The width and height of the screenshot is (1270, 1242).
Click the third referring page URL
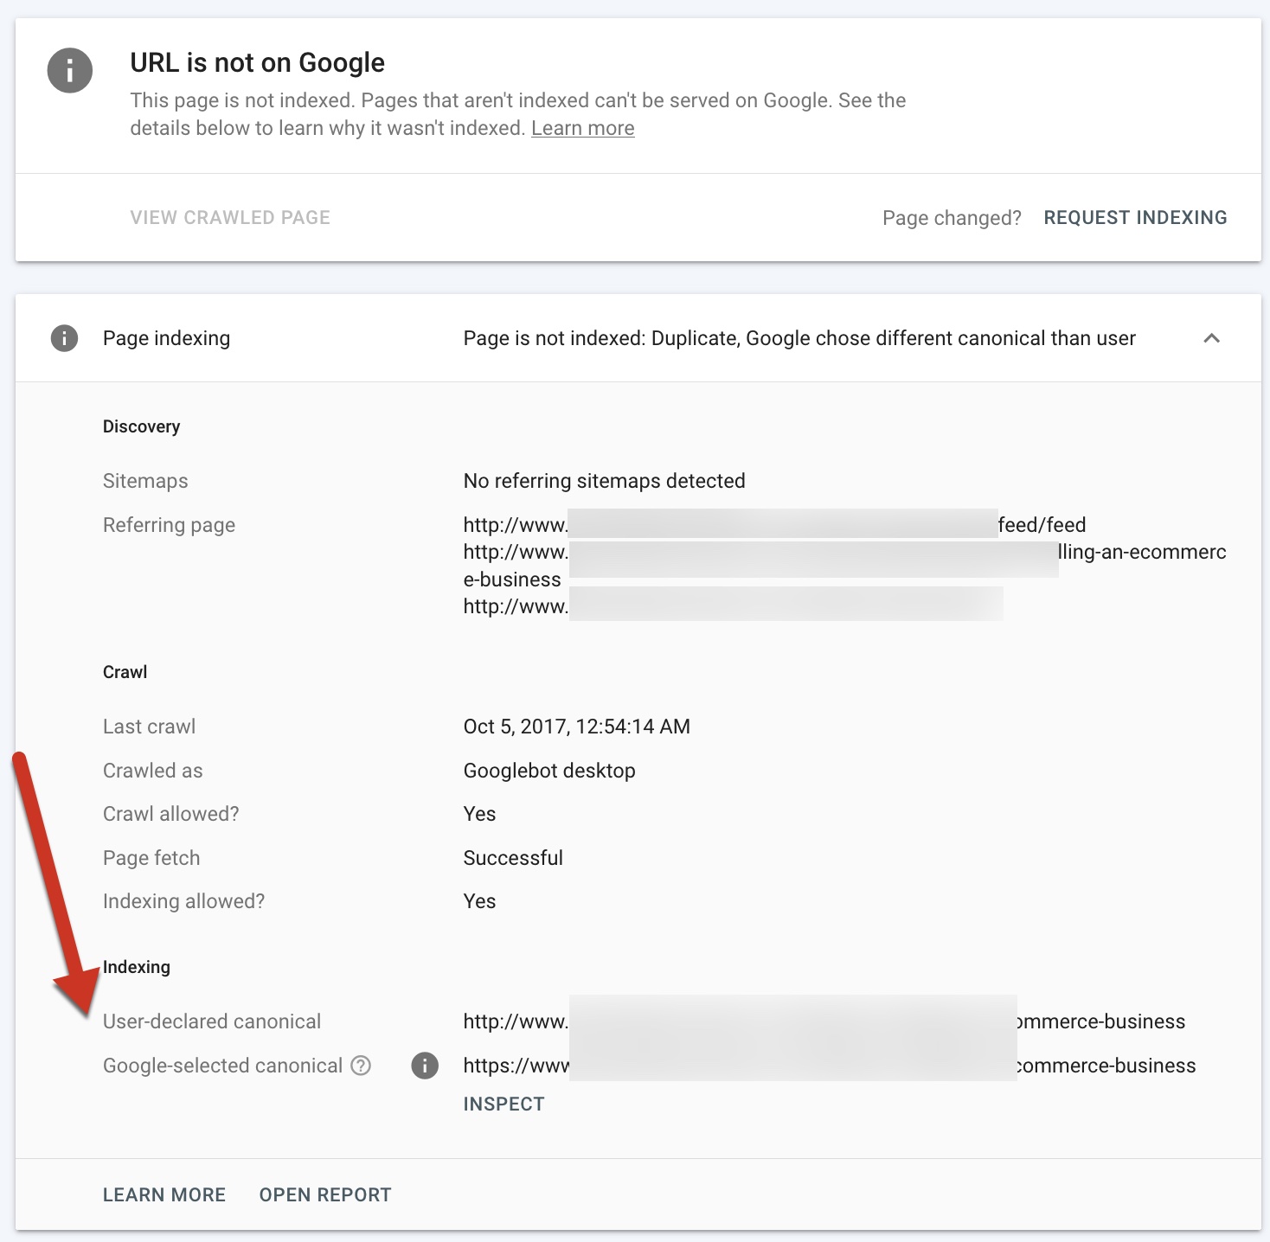[x=733, y=606]
